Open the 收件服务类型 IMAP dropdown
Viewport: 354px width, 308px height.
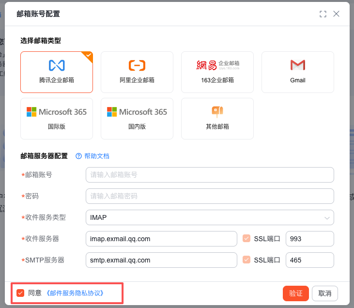coord(210,217)
